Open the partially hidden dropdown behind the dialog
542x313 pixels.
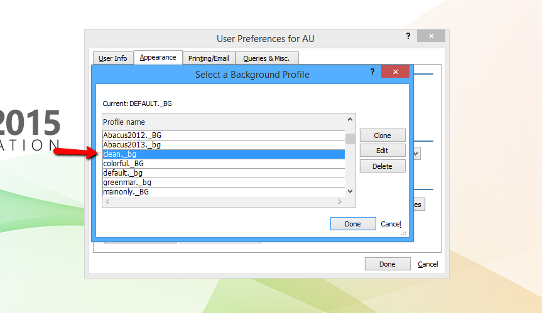click(x=417, y=153)
